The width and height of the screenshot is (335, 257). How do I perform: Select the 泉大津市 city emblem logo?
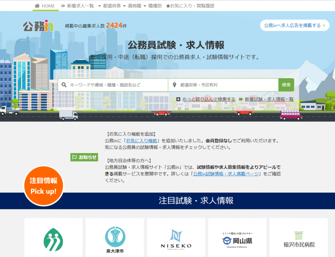(115, 238)
